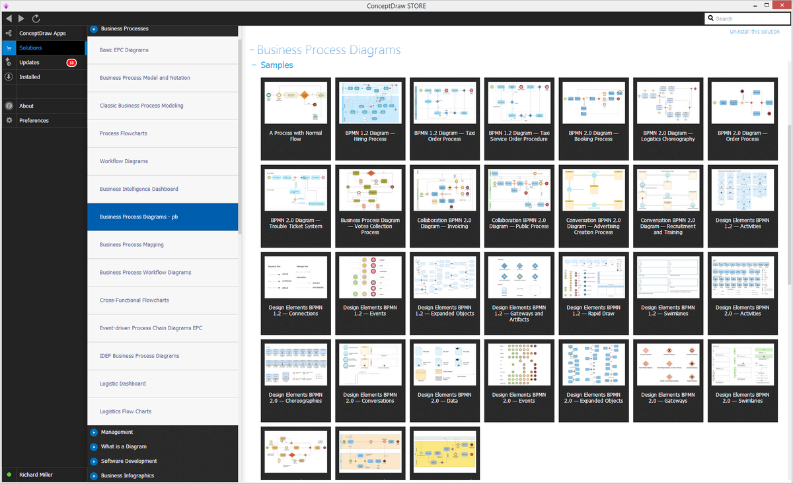Image resolution: width=793 pixels, height=484 pixels.
Task: Select Business Process Mapping solution
Action: point(163,244)
